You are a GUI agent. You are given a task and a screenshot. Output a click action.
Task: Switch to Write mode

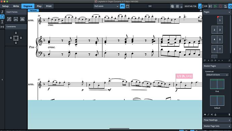[x=16, y=6]
